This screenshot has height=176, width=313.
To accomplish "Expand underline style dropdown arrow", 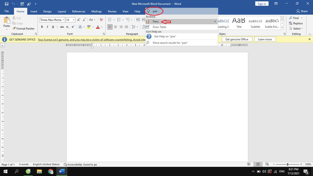I will tap(57, 27).
